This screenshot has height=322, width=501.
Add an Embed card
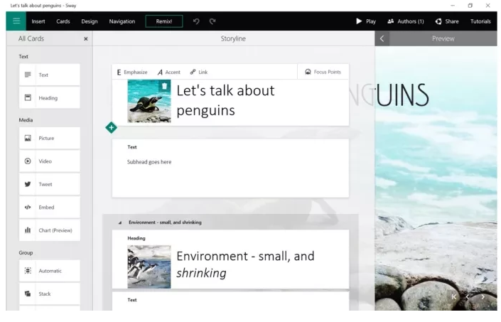50,207
